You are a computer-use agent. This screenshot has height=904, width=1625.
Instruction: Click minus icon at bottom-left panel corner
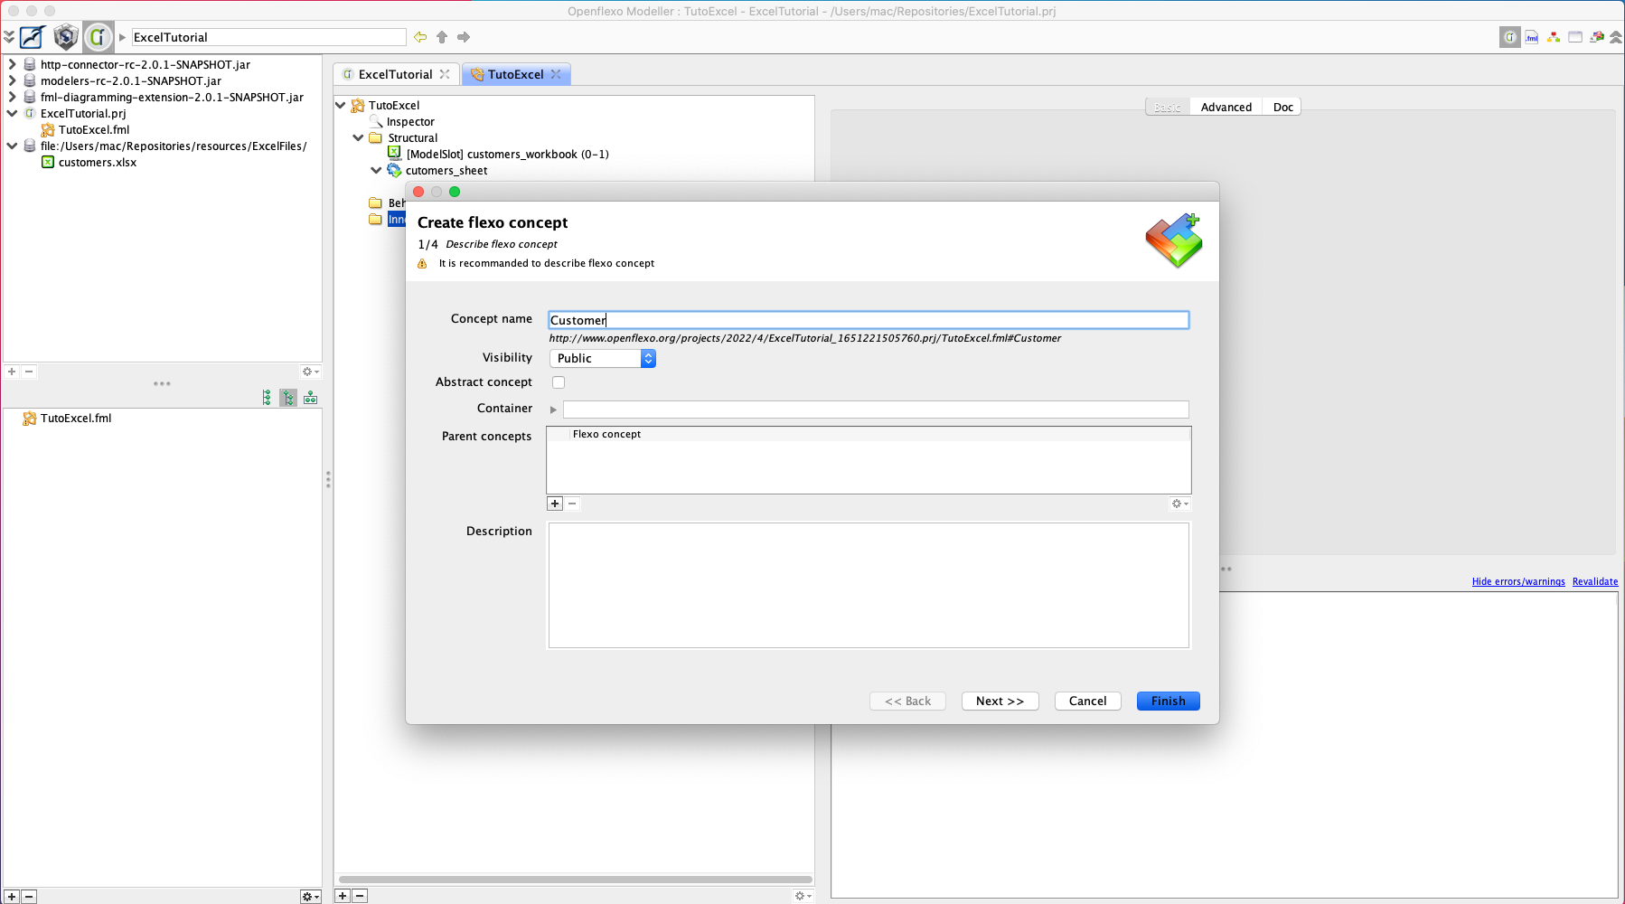tap(29, 897)
